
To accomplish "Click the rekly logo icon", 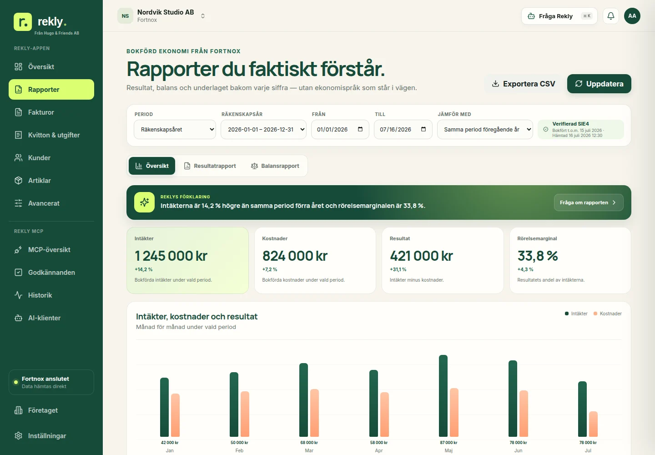I will 23,22.
